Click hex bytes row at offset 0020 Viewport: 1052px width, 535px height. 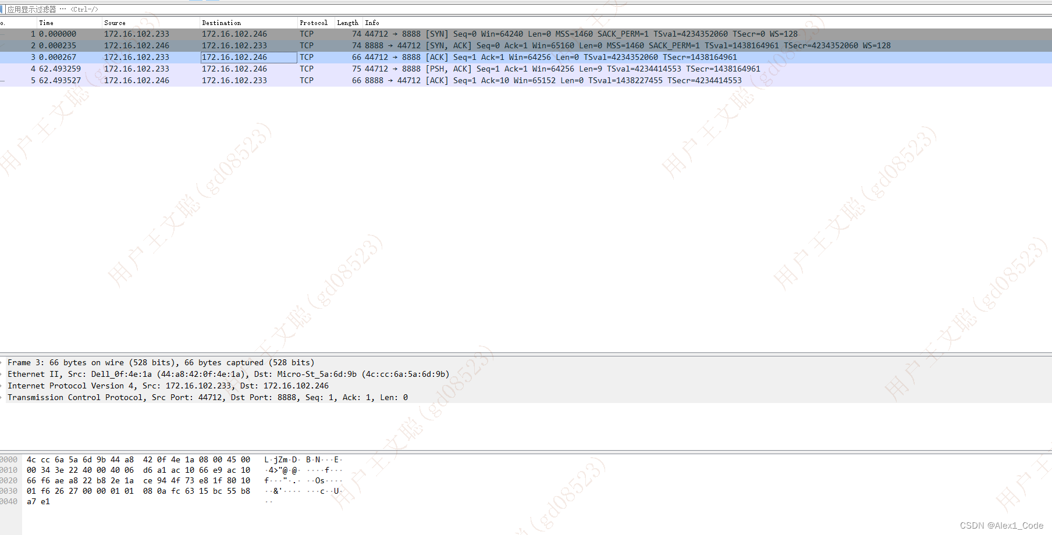click(x=138, y=480)
